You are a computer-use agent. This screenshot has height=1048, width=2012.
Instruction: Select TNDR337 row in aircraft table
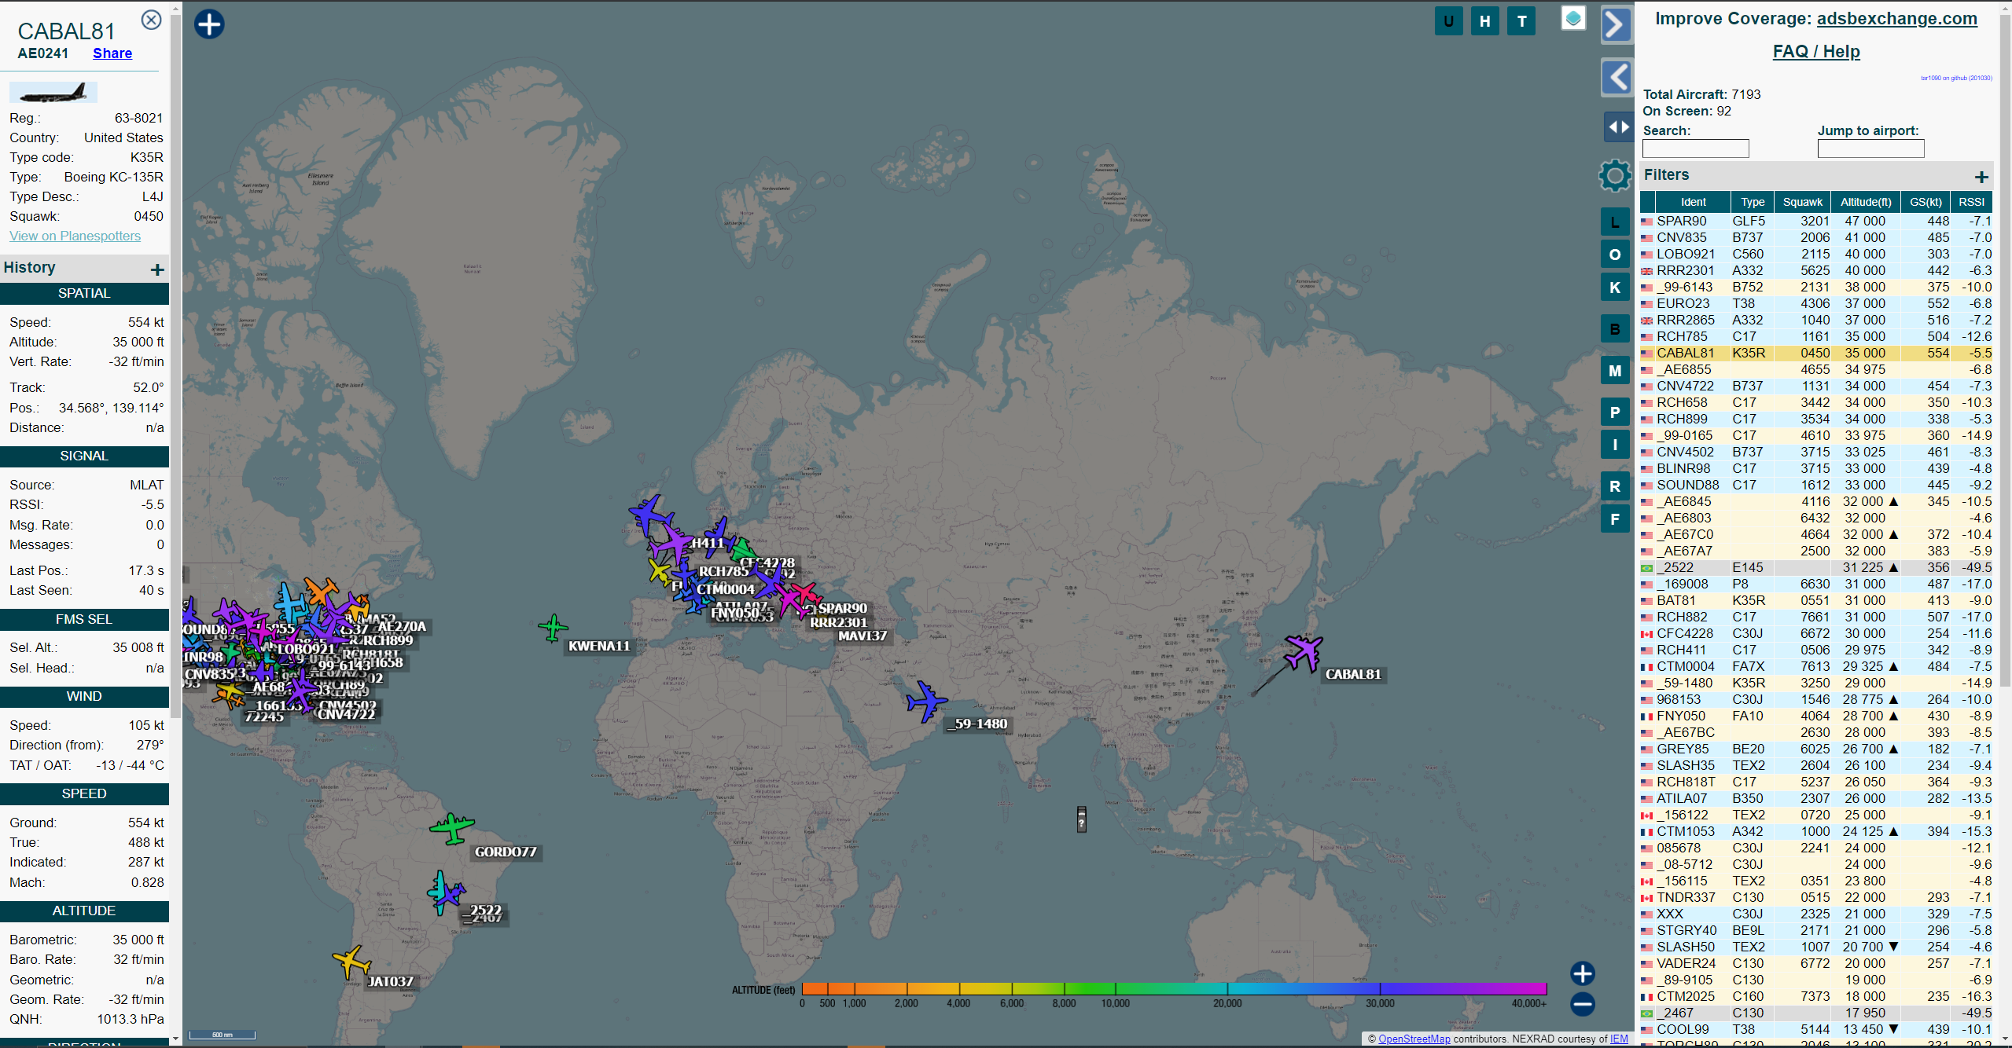[1815, 898]
